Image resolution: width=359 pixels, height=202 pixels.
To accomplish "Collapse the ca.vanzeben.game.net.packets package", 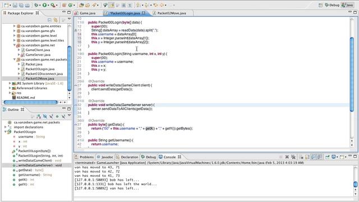I will pos(15,59).
